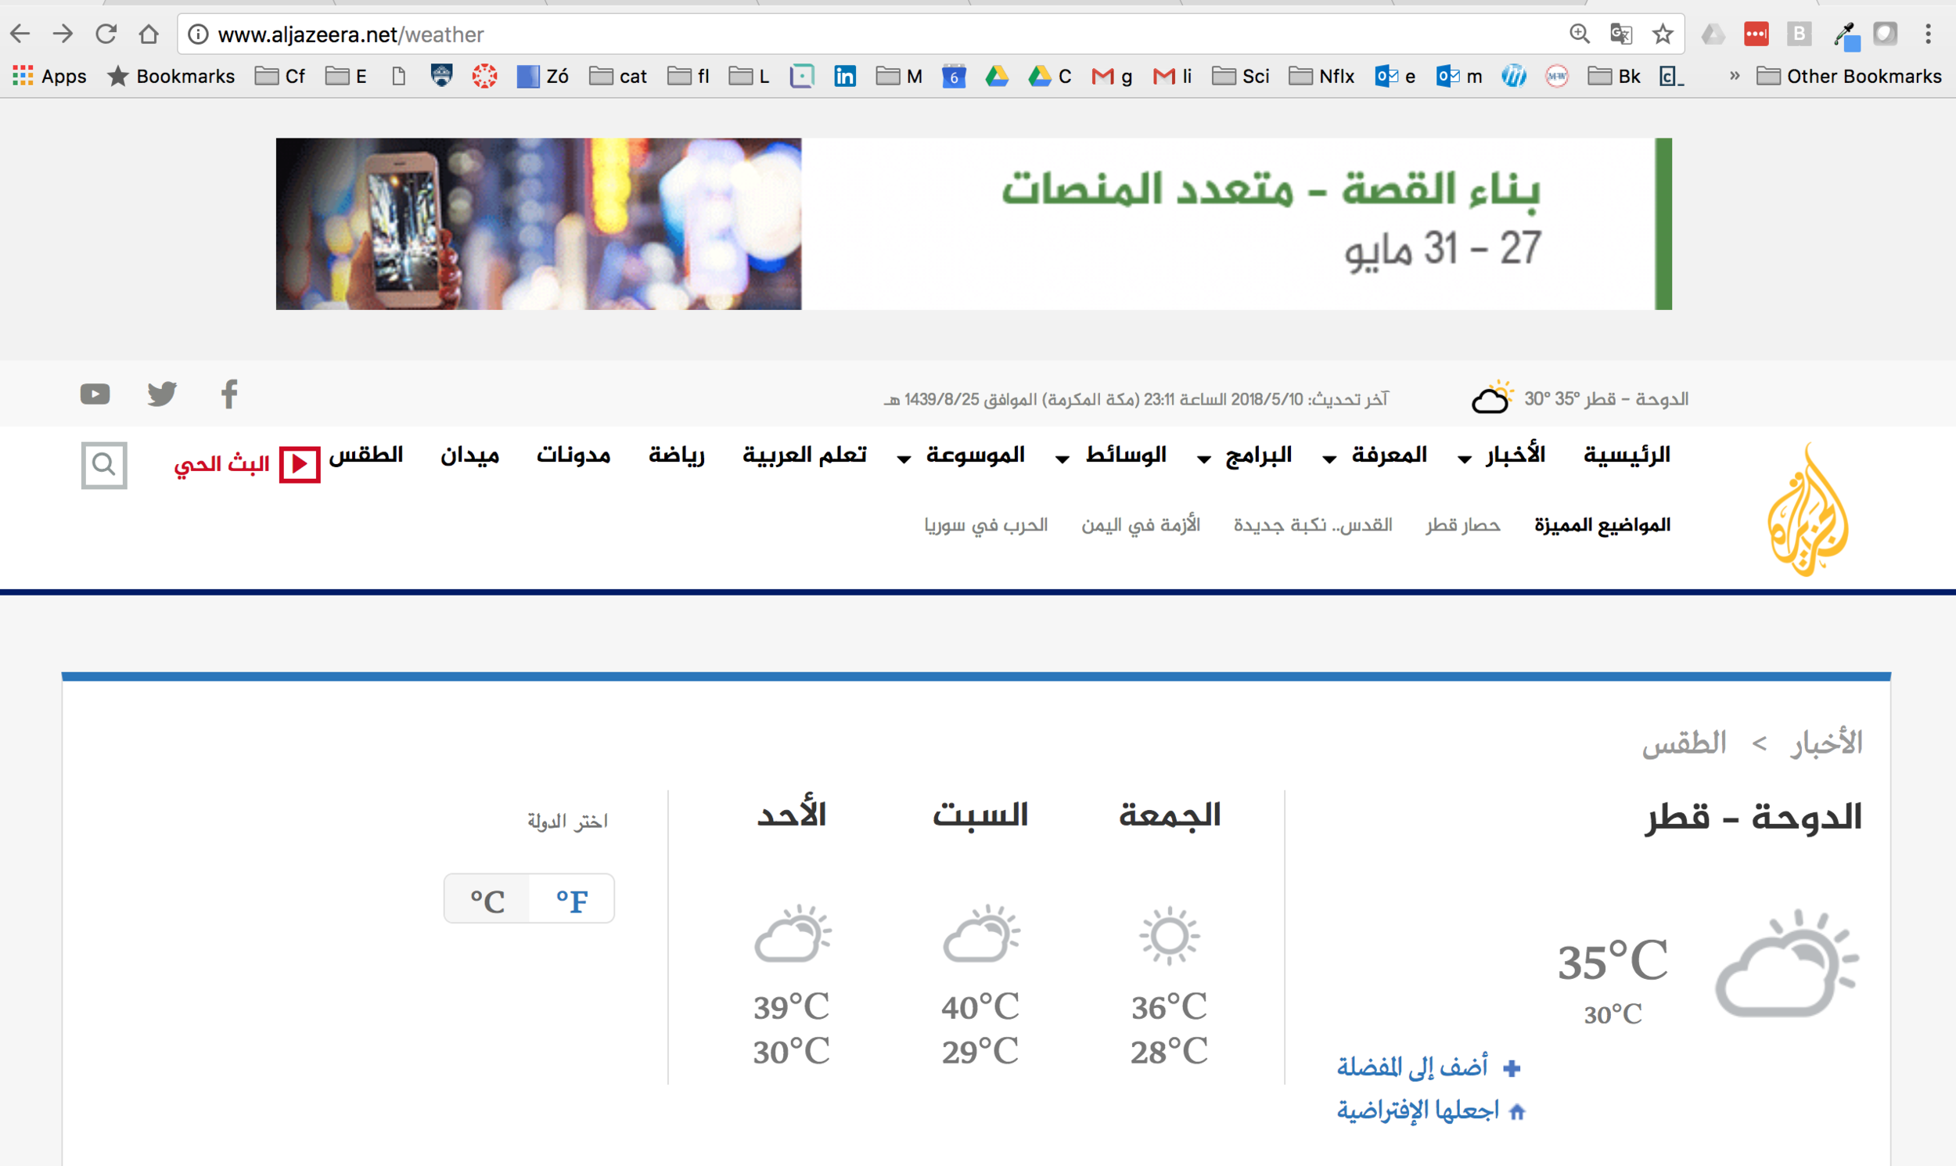This screenshot has width=1956, height=1166.
Task: Expand the الموسوعة menu arrow
Action: coord(904,459)
